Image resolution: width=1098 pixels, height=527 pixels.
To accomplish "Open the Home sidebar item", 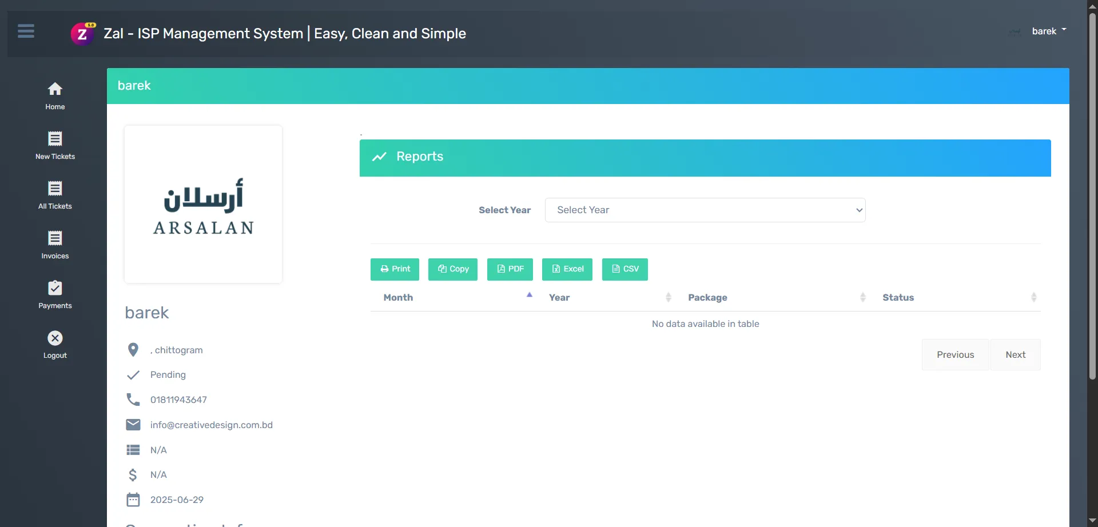I will (55, 96).
